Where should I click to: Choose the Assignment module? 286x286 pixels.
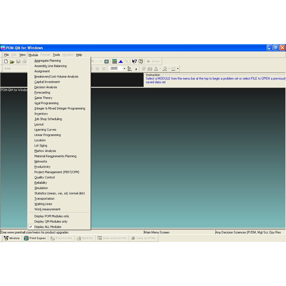59,71
